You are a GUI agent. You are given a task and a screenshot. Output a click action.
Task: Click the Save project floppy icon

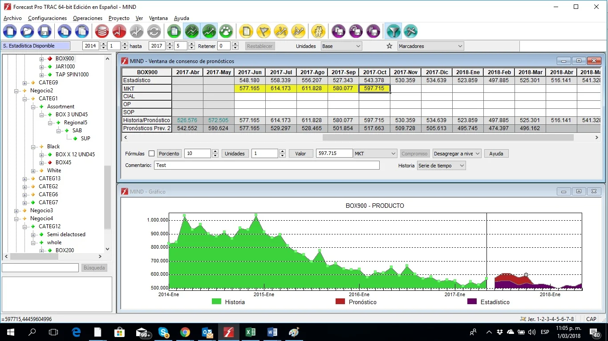(x=44, y=32)
